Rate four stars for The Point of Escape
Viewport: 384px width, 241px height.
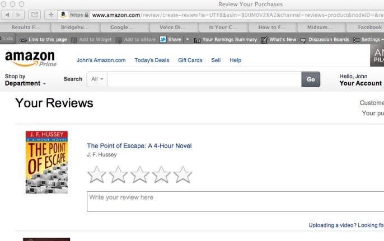point(161,174)
